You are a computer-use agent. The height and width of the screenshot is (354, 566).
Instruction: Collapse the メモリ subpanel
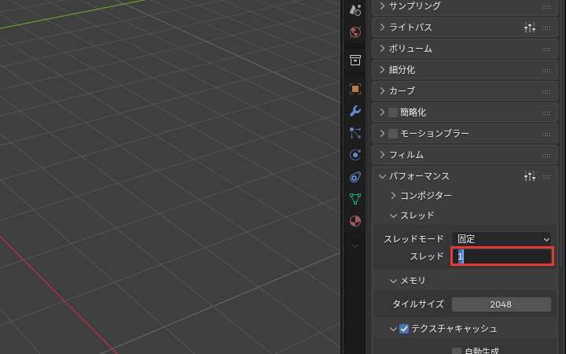pos(394,281)
